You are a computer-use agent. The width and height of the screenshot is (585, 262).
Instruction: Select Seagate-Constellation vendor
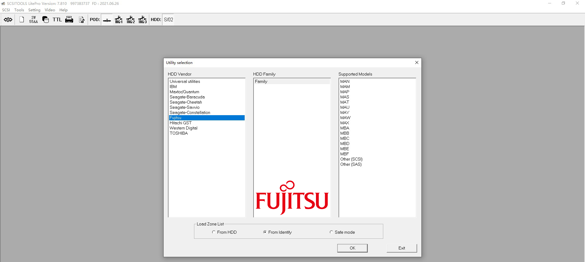[207, 112]
